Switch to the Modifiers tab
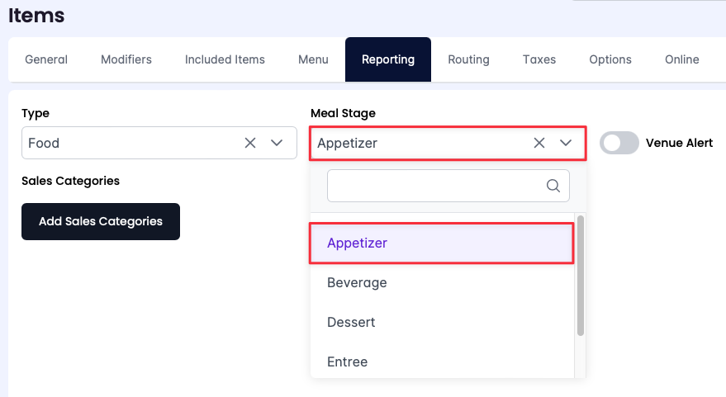 click(x=126, y=59)
